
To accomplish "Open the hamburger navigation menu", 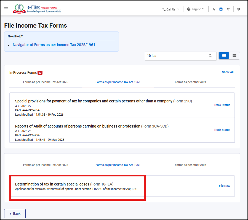I will pos(6,9).
